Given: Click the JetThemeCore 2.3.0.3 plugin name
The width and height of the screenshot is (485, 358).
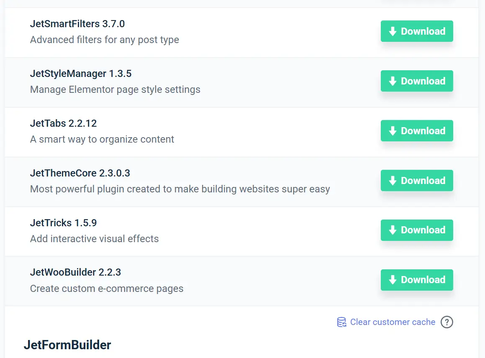Looking at the screenshot, I should [80, 173].
